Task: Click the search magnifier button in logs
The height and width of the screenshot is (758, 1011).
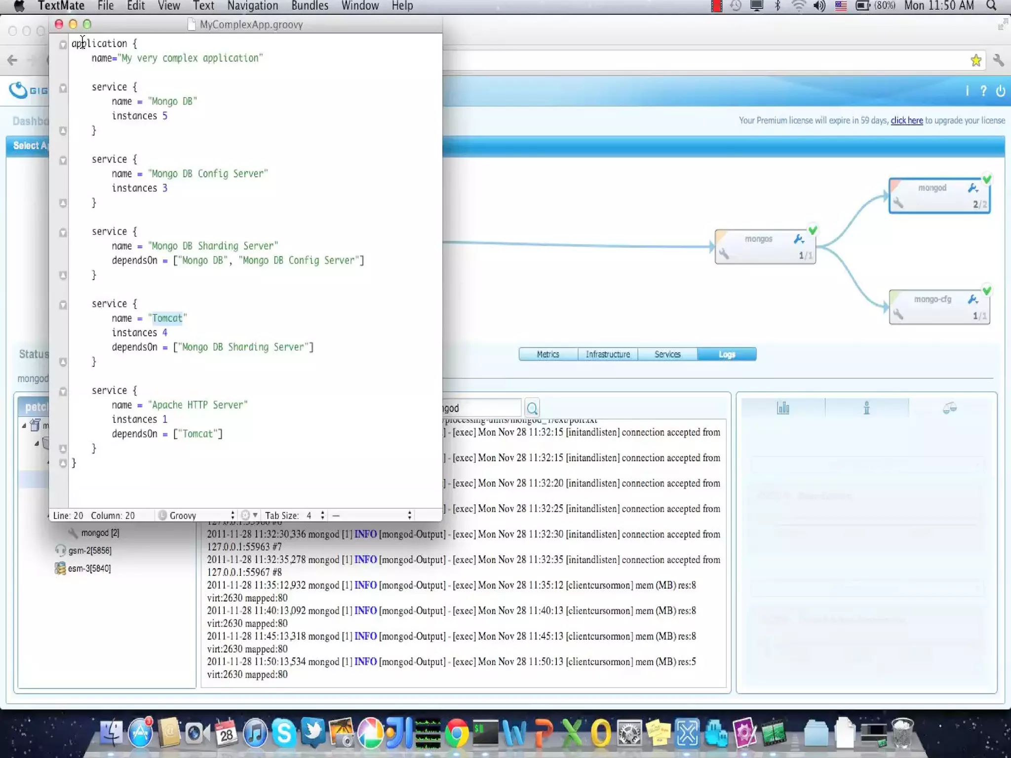Action: [532, 408]
